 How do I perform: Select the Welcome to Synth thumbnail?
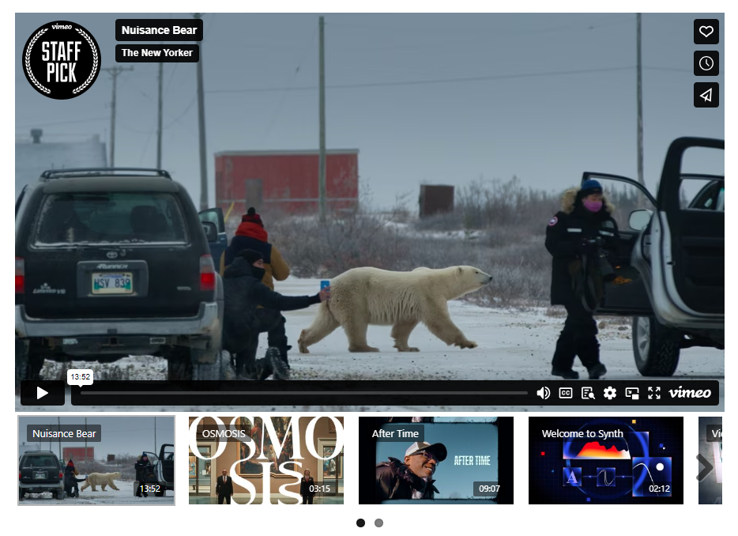tap(606, 461)
